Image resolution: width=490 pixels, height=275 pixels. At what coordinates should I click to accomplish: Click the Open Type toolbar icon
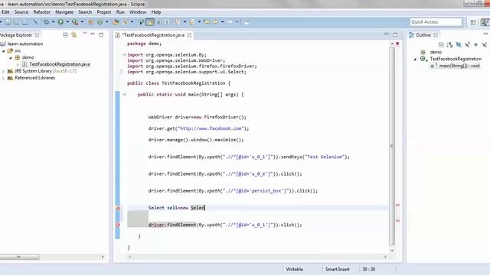pyautogui.click(x=116, y=22)
